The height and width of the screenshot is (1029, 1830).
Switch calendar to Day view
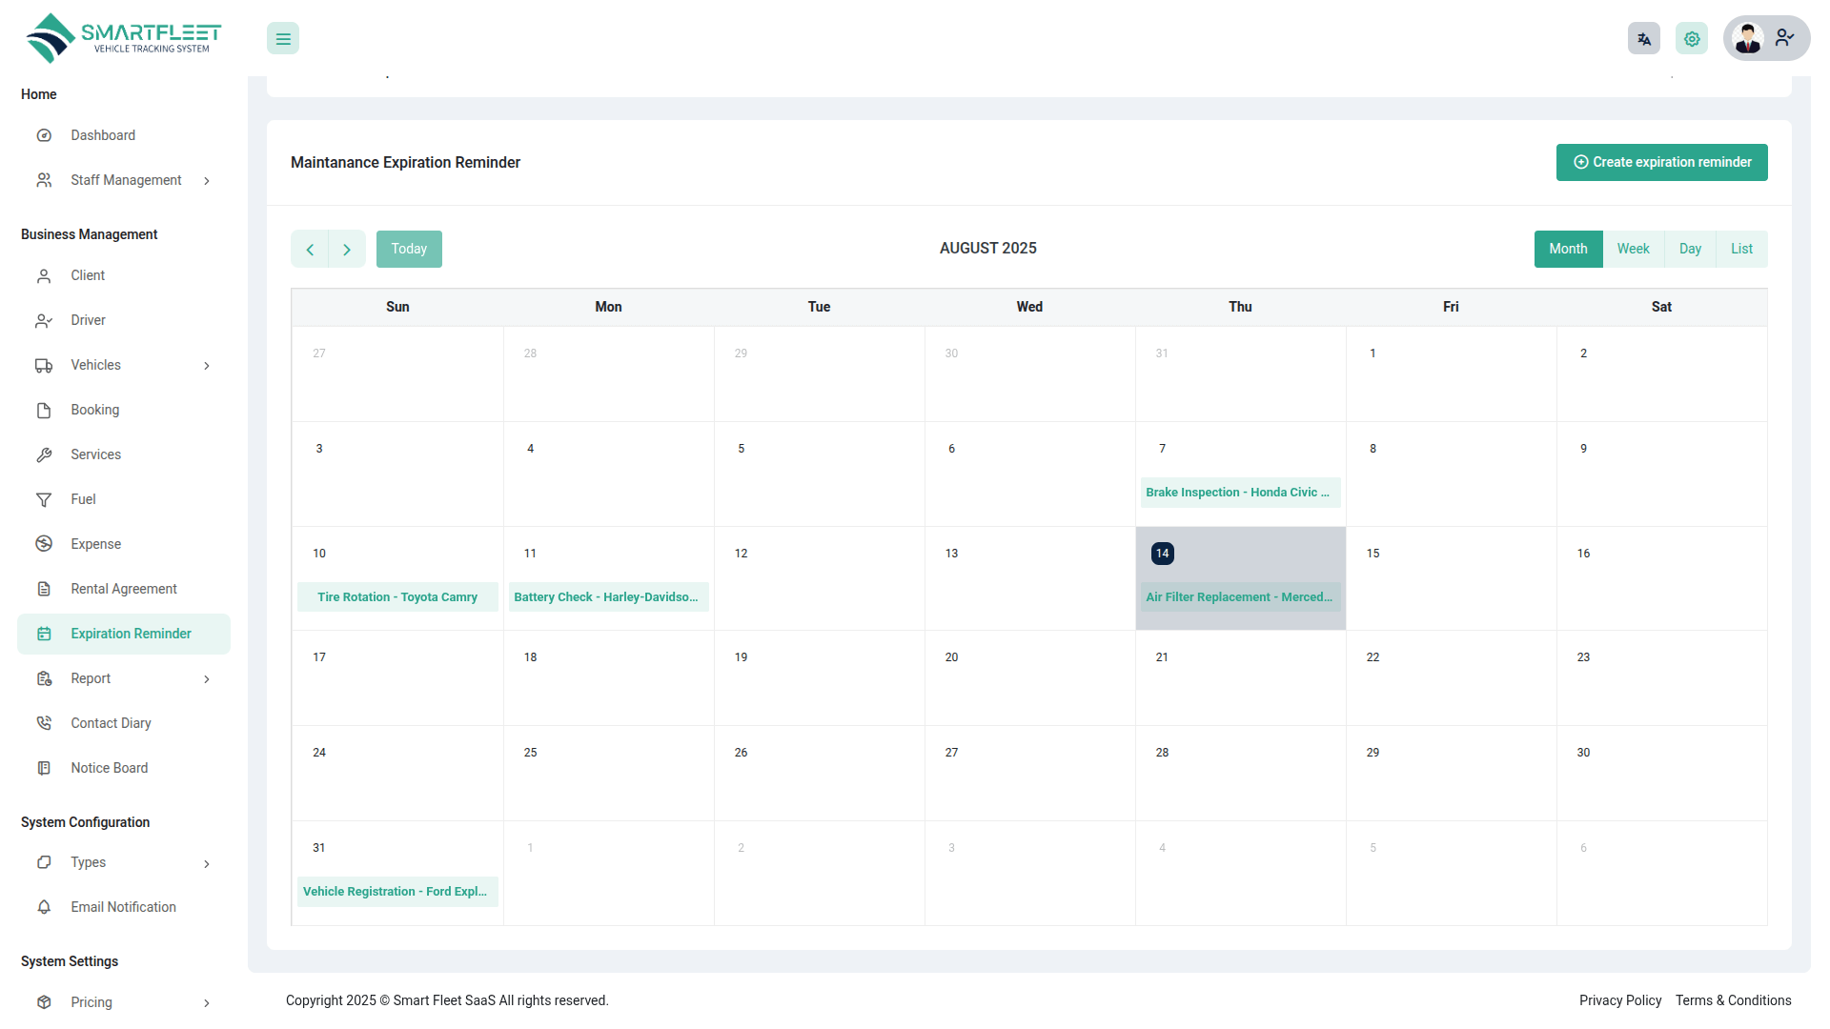coord(1690,250)
